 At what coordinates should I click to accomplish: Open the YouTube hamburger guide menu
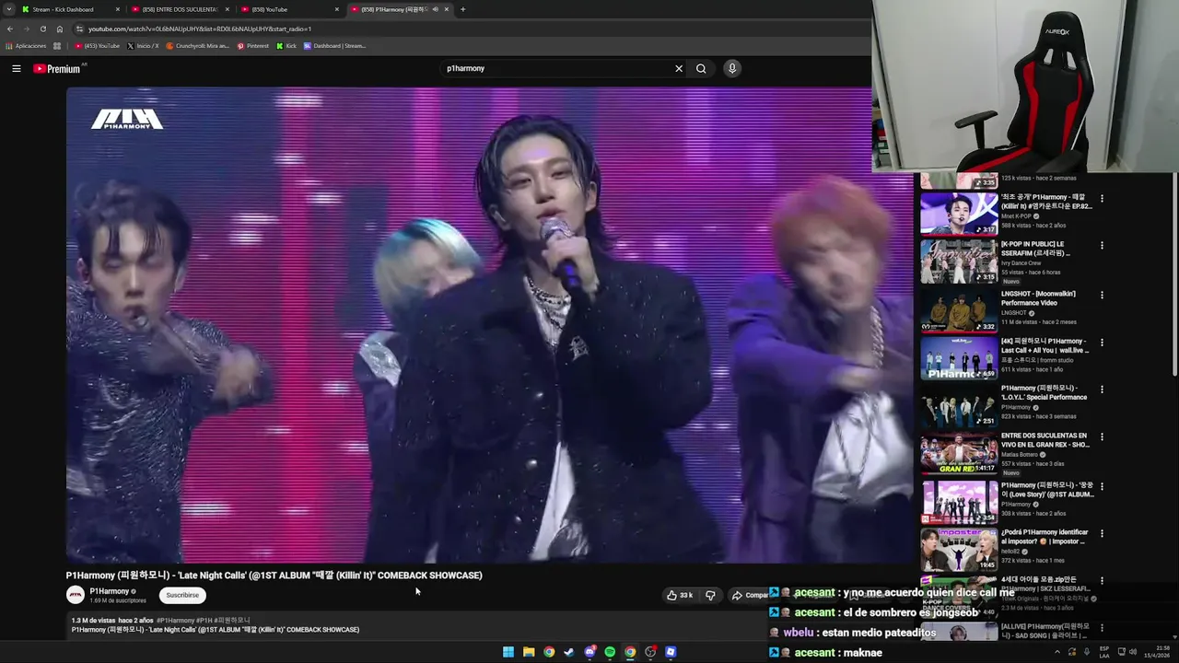pyautogui.click(x=16, y=68)
